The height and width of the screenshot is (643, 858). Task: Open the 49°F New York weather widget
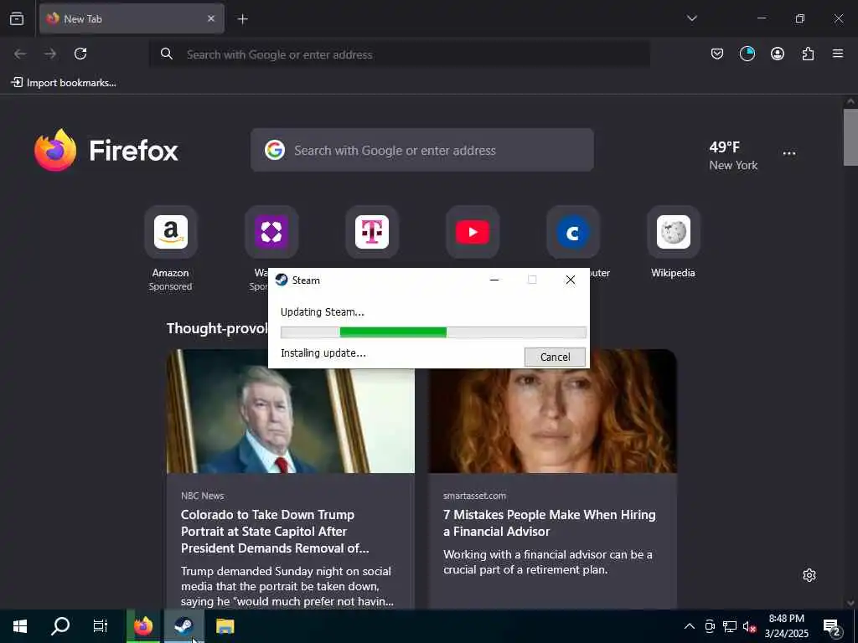pos(733,155)
